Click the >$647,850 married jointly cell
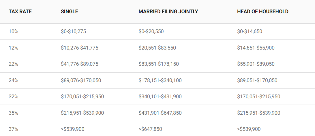This screenshot has width=315, height=136. click(x=150, y=129)
